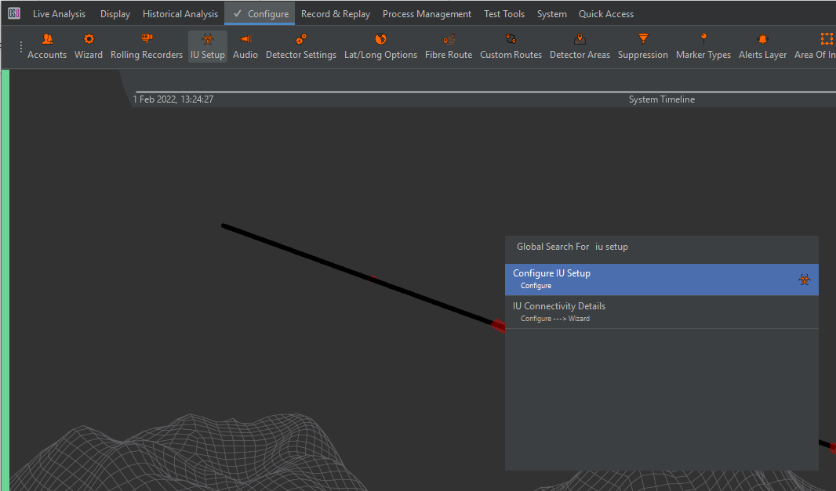This screenshot has height=491, width=836.
Task: Open Detector Areas tool
Action: pos(580,46)
